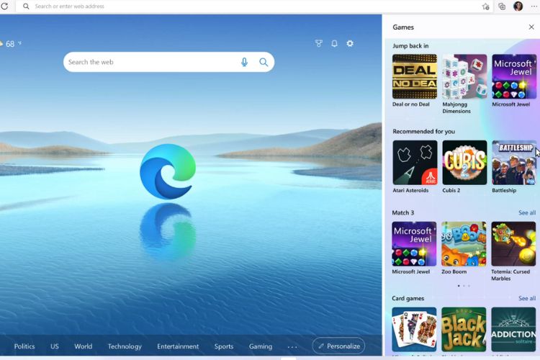Click the search icon in address bar
The height and width of the screenshot is (360, 540).
tap(26, 6)
